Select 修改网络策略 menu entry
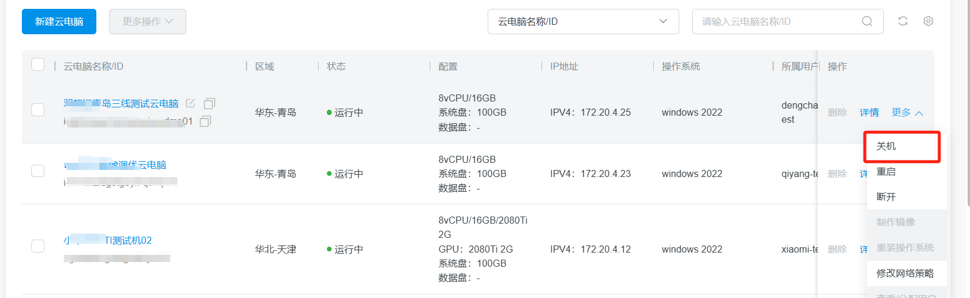Image resolution: width=970 pixels, height=298 pixels. 905,273
